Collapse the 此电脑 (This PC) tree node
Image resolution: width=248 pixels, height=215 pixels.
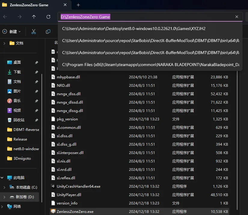tap(2, 178)
